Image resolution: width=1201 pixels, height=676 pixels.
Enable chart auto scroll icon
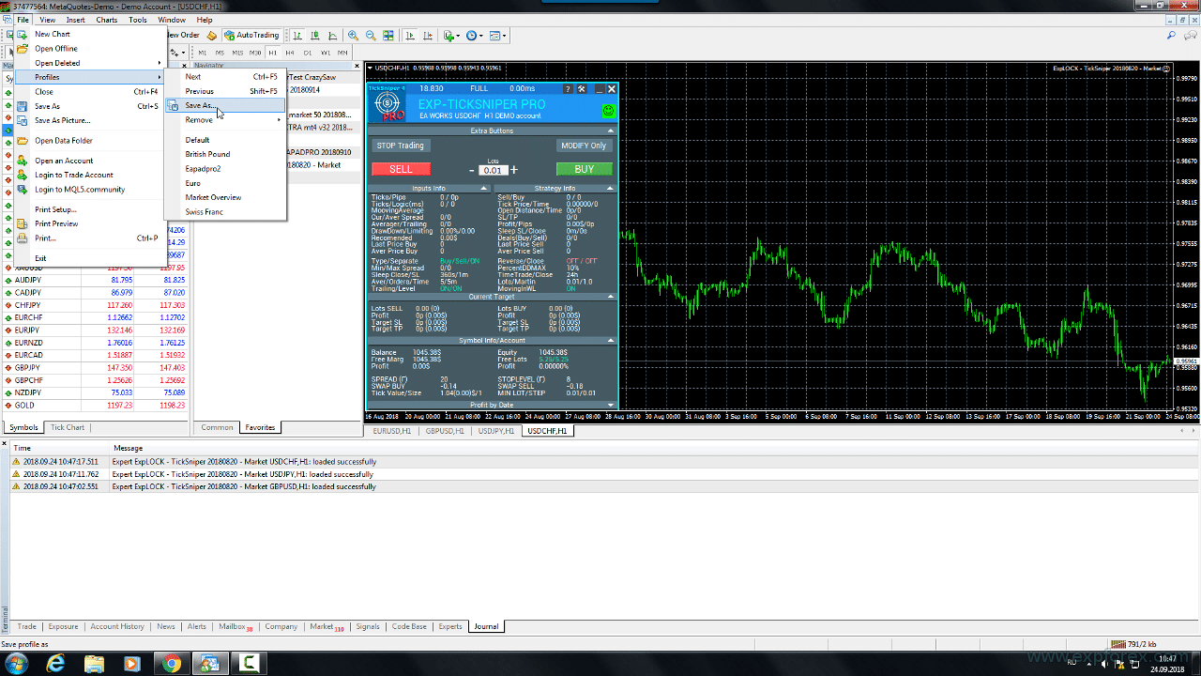(410, 36)
